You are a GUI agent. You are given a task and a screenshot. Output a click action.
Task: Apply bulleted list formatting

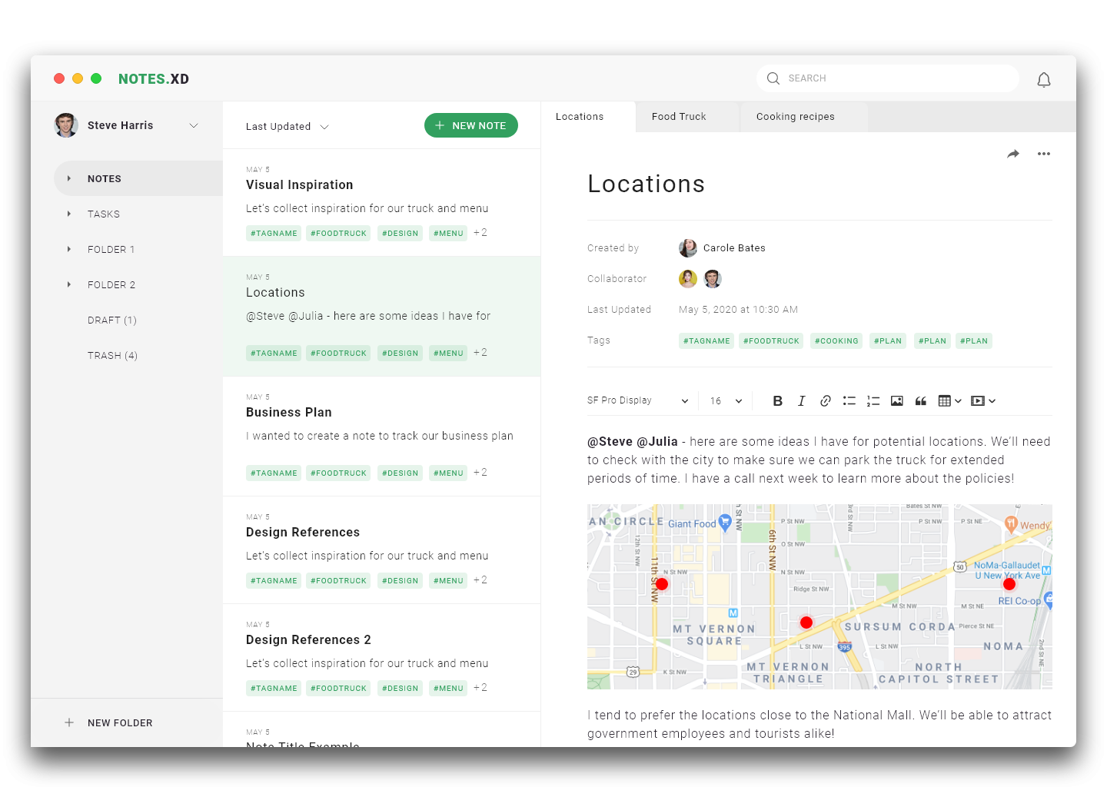[849, 400]
